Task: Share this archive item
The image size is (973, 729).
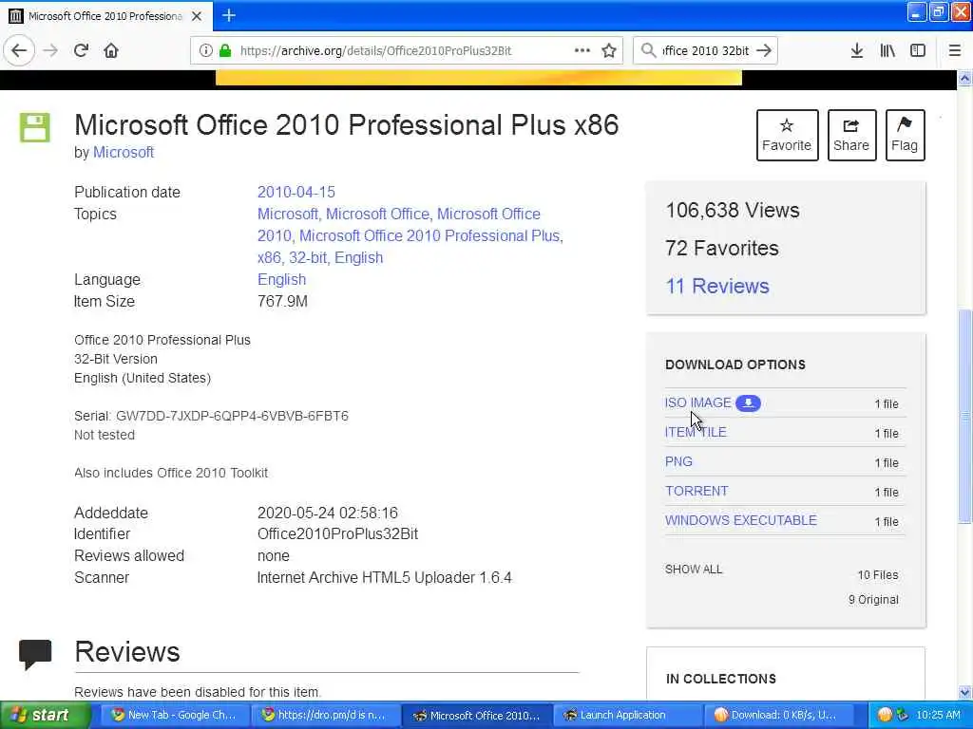Action: [851, 135]
